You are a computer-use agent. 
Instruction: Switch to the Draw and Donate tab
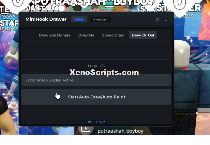55,35
